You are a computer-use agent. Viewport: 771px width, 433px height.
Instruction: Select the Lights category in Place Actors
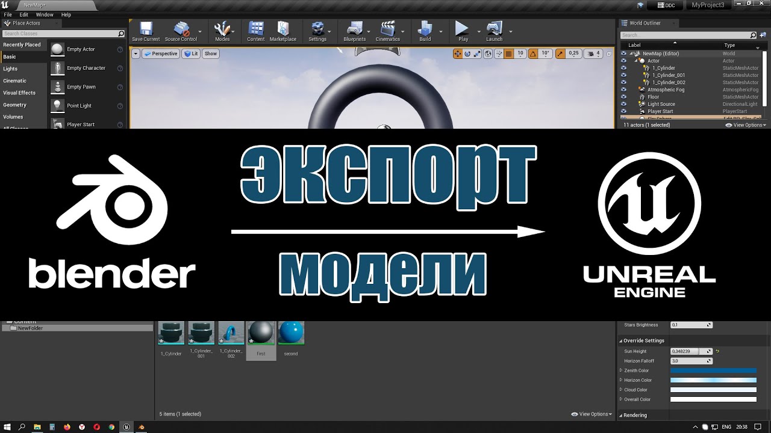(x=23, y=69)
